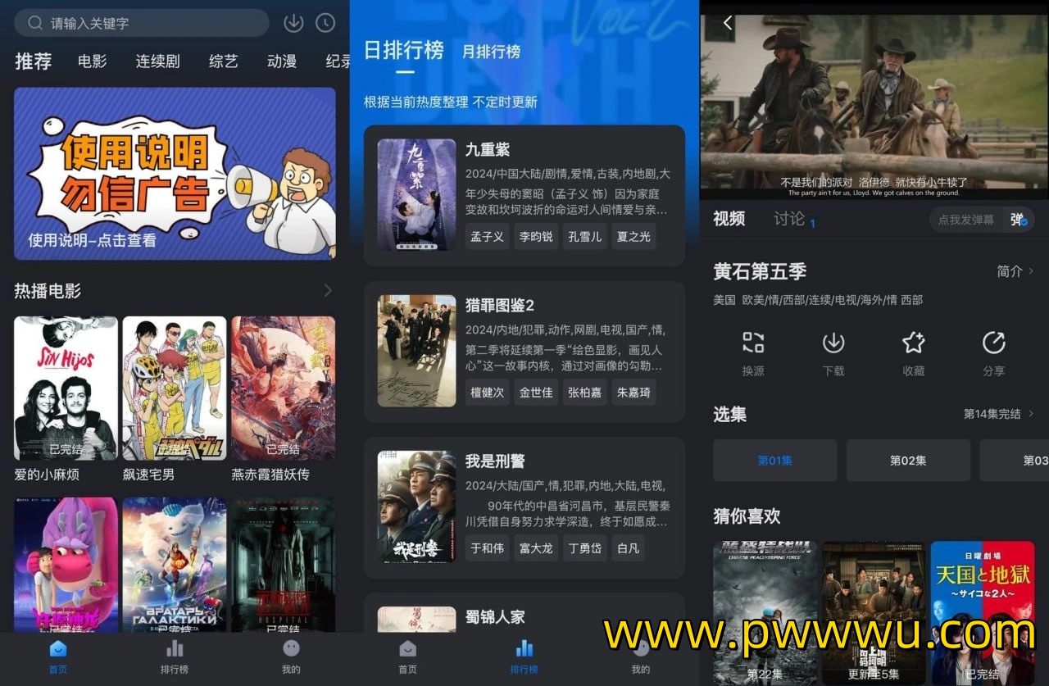The width and height of the screenshot is (1049, 686).
Task: Select episode 第02集
Action: click(908, 461)
